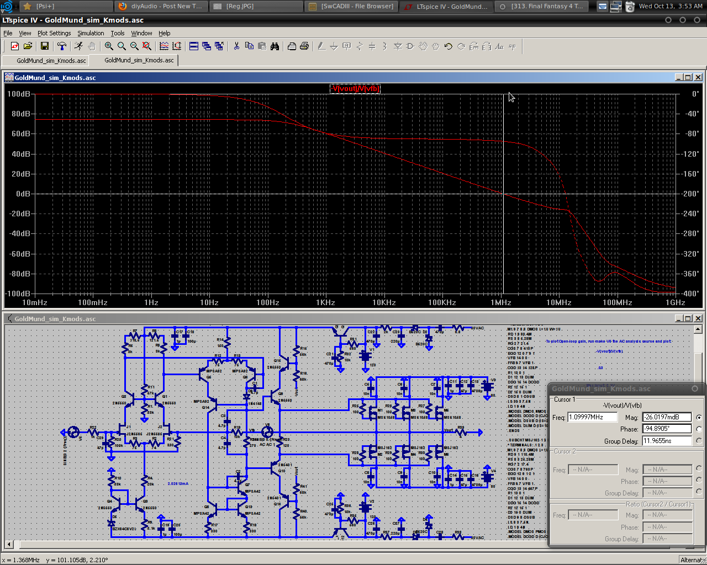Click the Close All Windows icon
This screenshot has width=707, height=565.
point(219,46)
